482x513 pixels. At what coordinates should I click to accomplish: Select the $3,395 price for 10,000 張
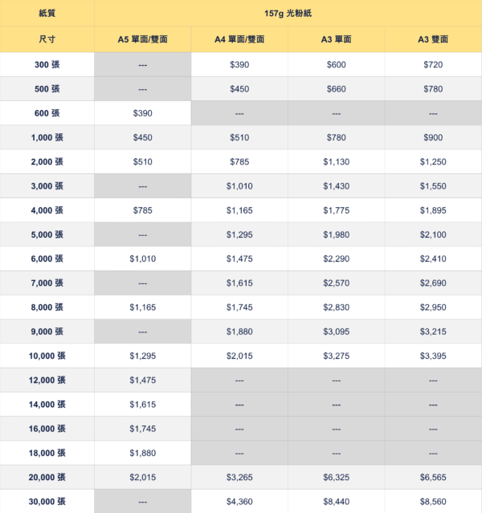click(x=433, y=356)
